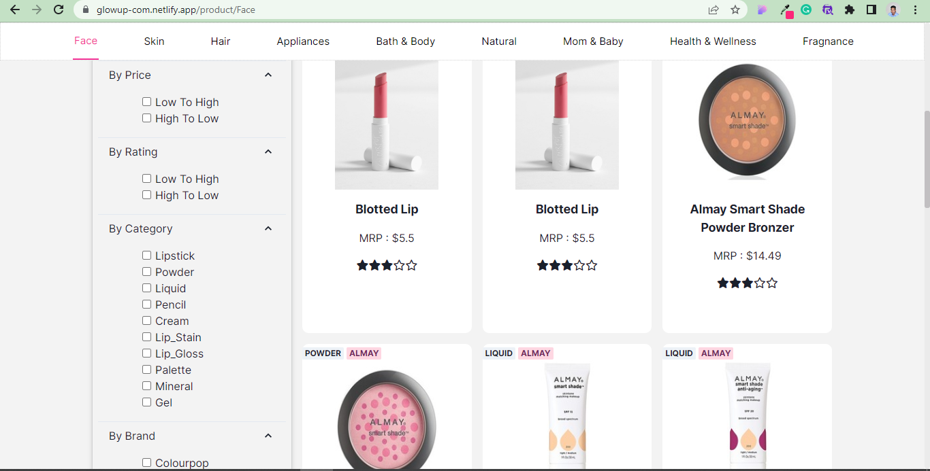
Task: Open the Mom & Baby tab
Action: click(x=593, y=41)
